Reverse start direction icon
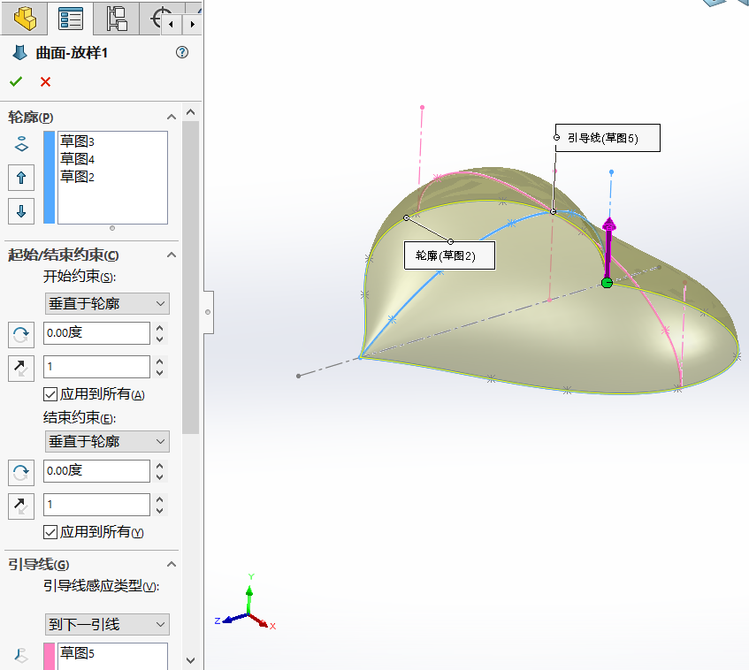This screenshot has width=749, height=670. [21, 334]
